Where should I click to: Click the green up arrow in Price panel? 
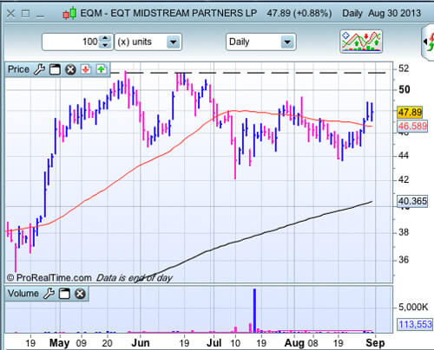pos(101,69)
